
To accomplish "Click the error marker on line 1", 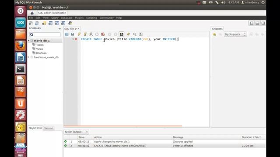I will (76, 39).
